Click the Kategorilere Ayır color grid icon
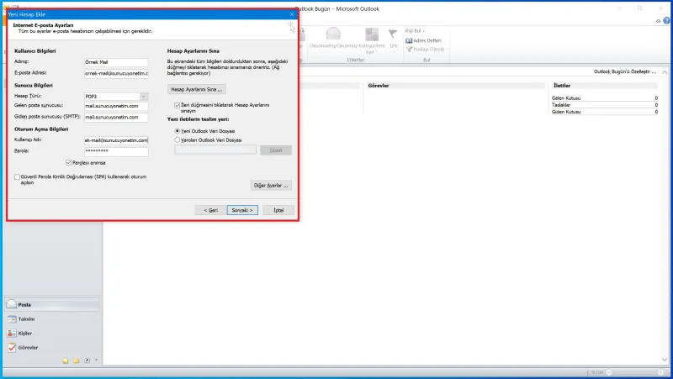 tap(372, 34)
